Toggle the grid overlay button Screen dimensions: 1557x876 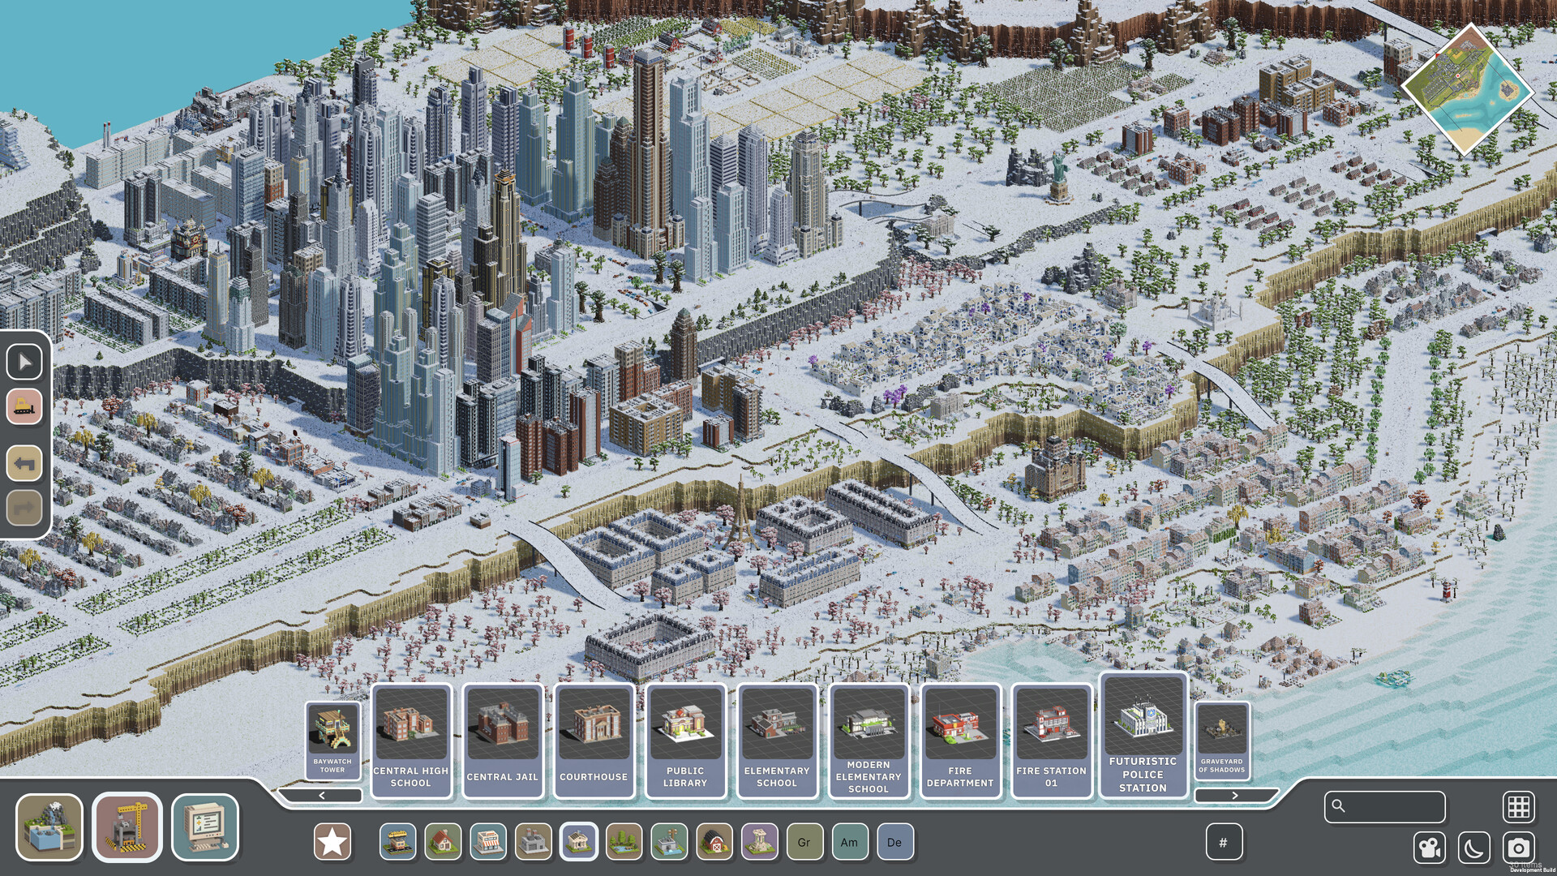[x=1518, y=807]
